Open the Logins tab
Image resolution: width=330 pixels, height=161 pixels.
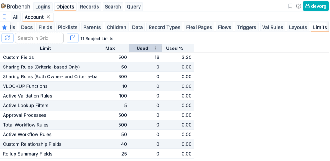tap(43, 7)
